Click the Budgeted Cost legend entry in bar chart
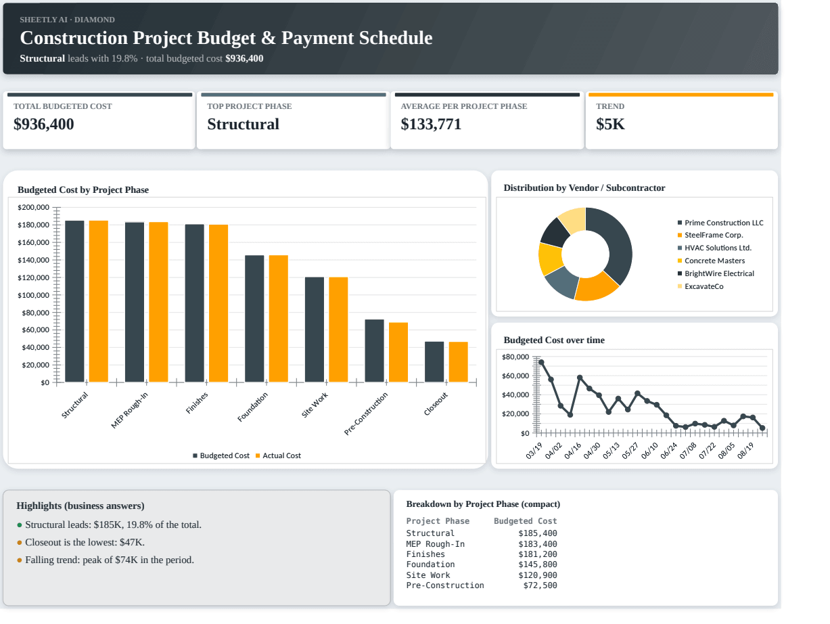The width and height of the screenshot is (830, 624). click(221, 455)
